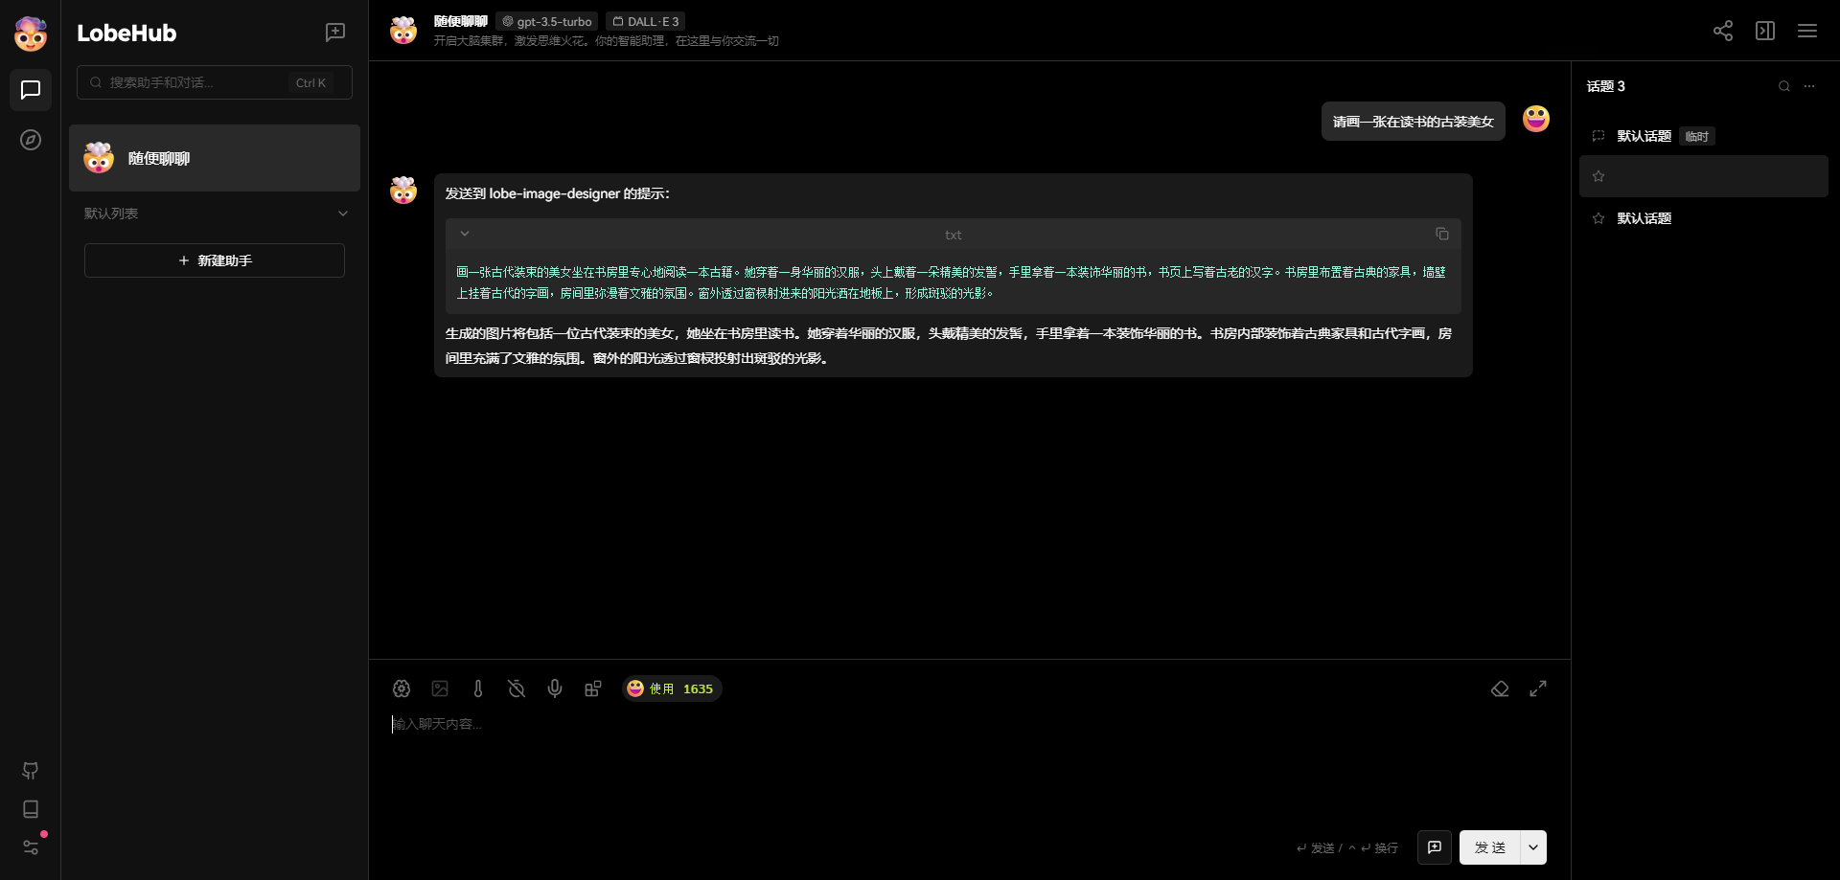Click the 新建助手 button

click(215, 260)
